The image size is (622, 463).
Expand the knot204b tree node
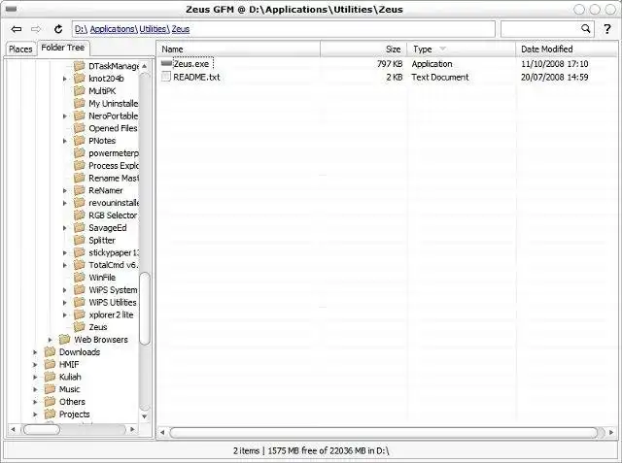coord(65,79)
